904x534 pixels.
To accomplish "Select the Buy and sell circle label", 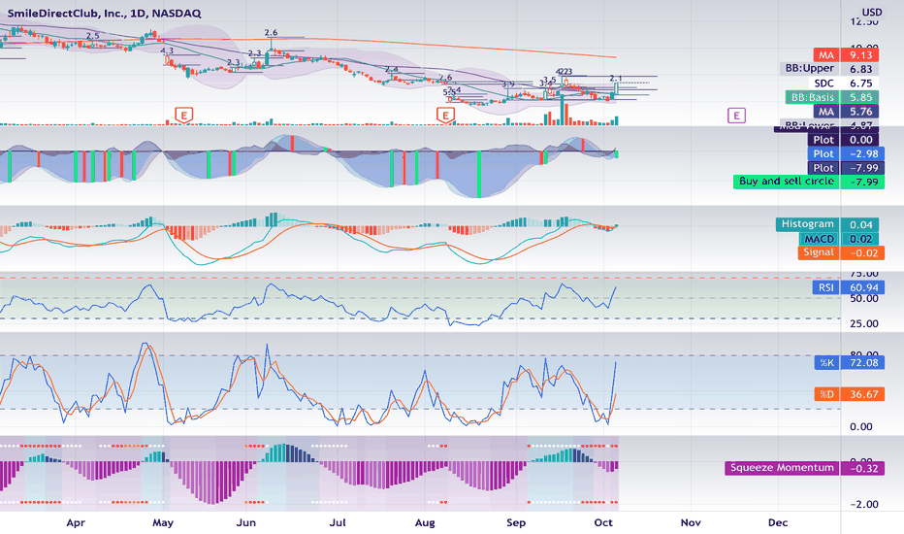I will [808, 182].
